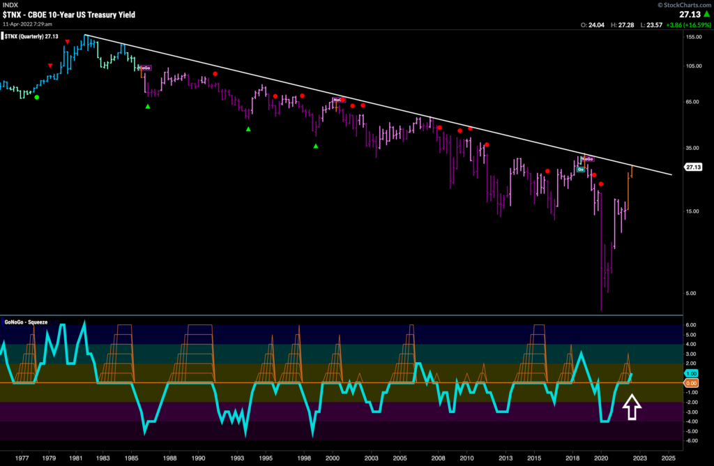Select the NoGo flag near 2000
This screenshot has width=714, height=466.
pyautogui.click(x=339, y=100)
